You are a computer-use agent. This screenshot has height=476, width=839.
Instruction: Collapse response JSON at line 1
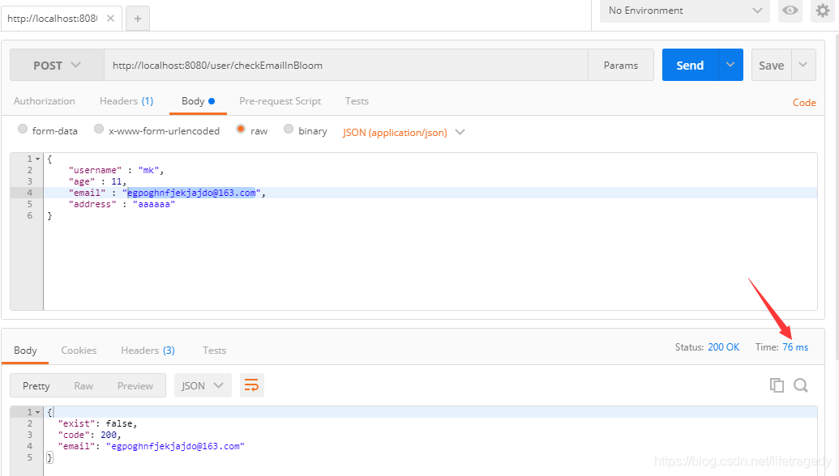(37, 412)
